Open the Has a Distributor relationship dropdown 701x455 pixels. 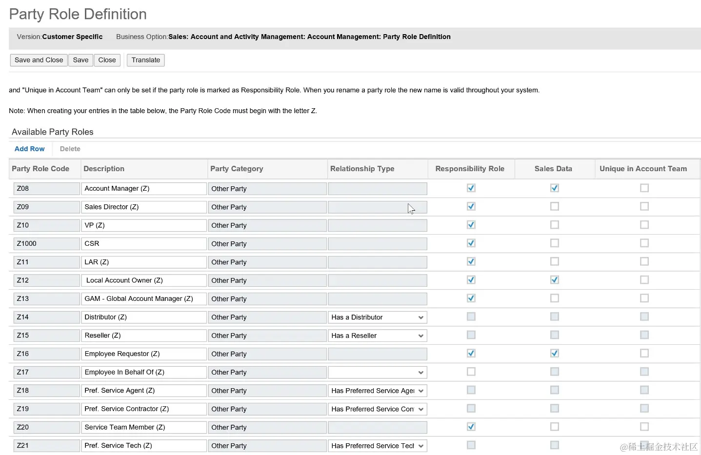pos(421,317)
